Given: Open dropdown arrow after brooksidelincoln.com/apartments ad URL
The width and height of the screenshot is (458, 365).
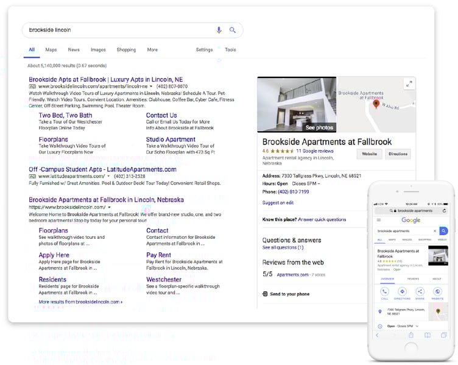Looking at the screenshot, I should point(151,87).
